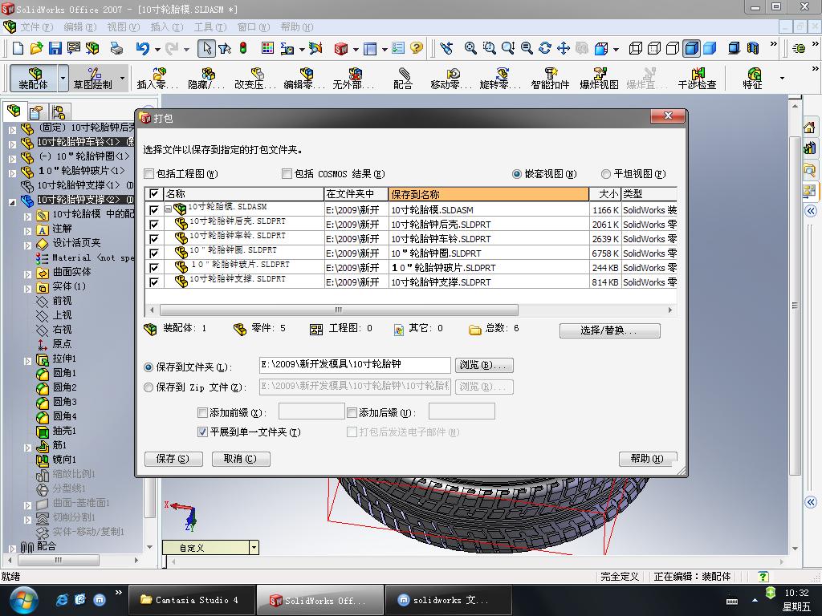Image resolution: width=822 pixels, height=616 pixels.
Task: Click the 取消(C) Cancel button
Action: coord(241,459)
